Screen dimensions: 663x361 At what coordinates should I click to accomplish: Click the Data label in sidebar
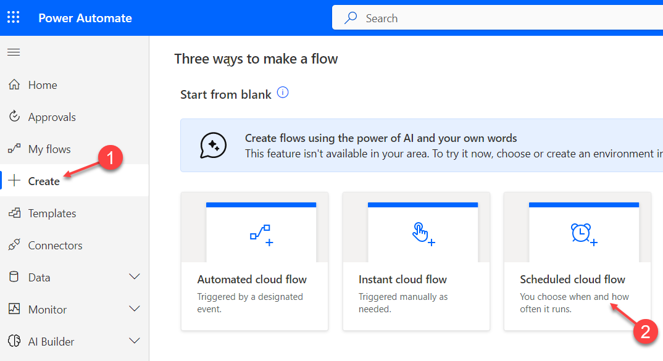click(40, 277)
